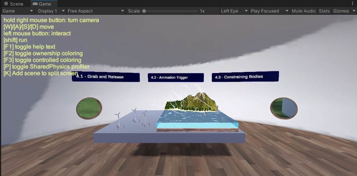Toggle the Stats overlay
The width and height of the screenshot is (357, 176).
tap(324, 11)
